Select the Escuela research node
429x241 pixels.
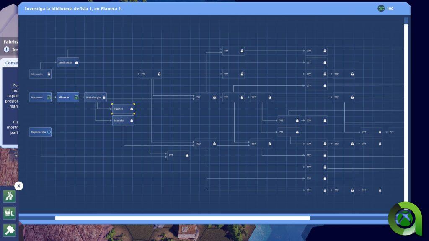pyautogui.click(x=123, y=120)
